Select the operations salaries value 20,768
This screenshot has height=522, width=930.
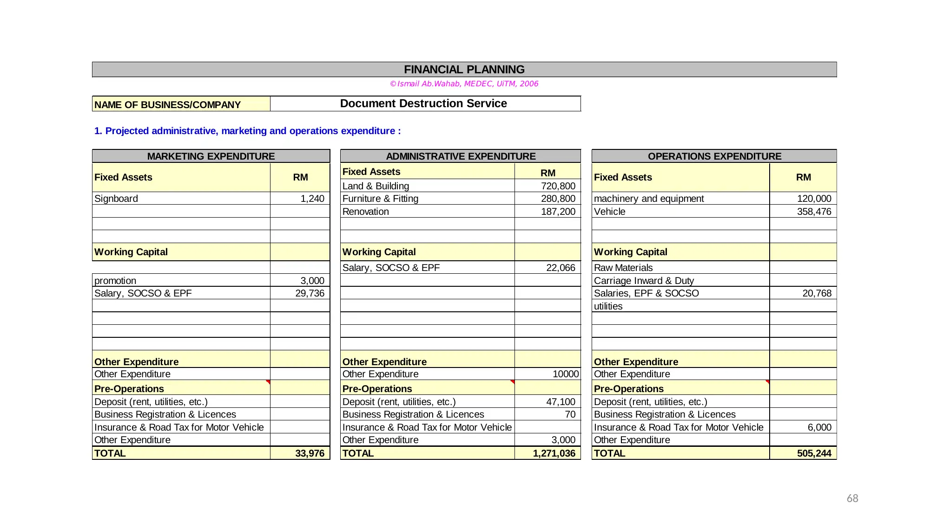817,293
